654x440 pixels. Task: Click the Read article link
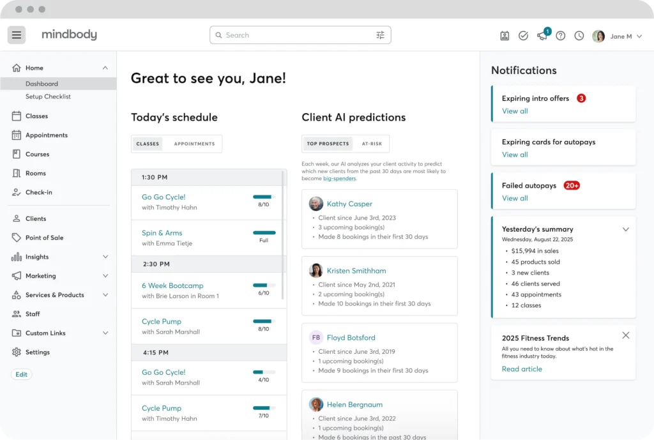pyautogui.click(x=522, y=369)
